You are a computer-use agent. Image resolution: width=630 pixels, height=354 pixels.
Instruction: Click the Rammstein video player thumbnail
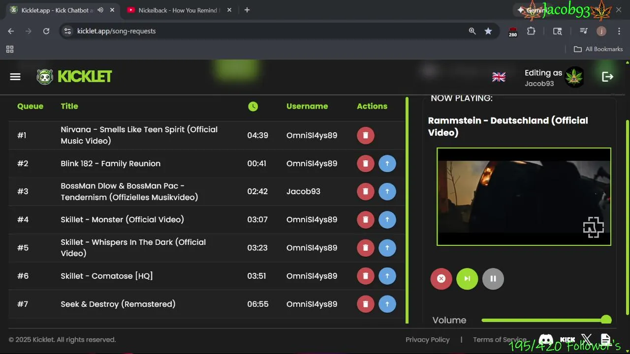point(524,196)
